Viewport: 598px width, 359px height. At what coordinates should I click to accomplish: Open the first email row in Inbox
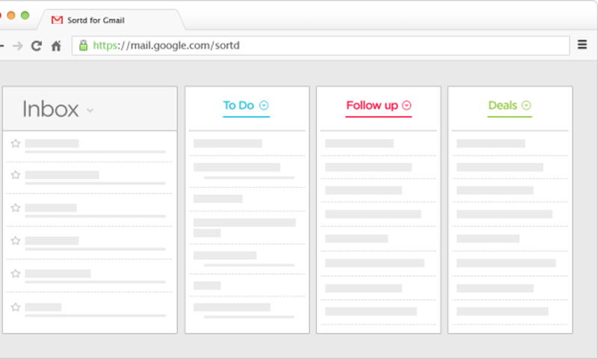click(90, 147)
